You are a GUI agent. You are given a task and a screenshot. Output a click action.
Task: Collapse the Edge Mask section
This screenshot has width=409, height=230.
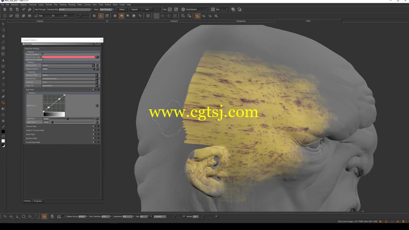(x=25, y=89)
